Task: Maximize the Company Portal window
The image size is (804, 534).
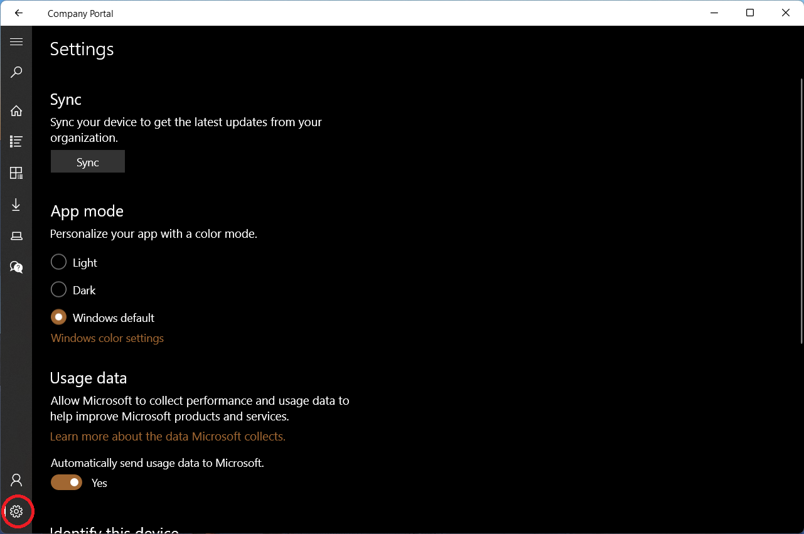Action: click(750, 13)
